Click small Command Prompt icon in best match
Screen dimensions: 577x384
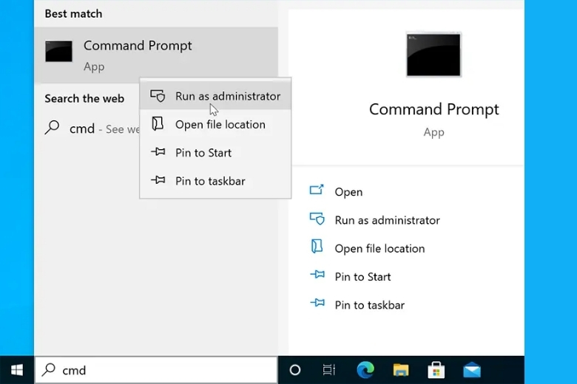click(59, 51)
